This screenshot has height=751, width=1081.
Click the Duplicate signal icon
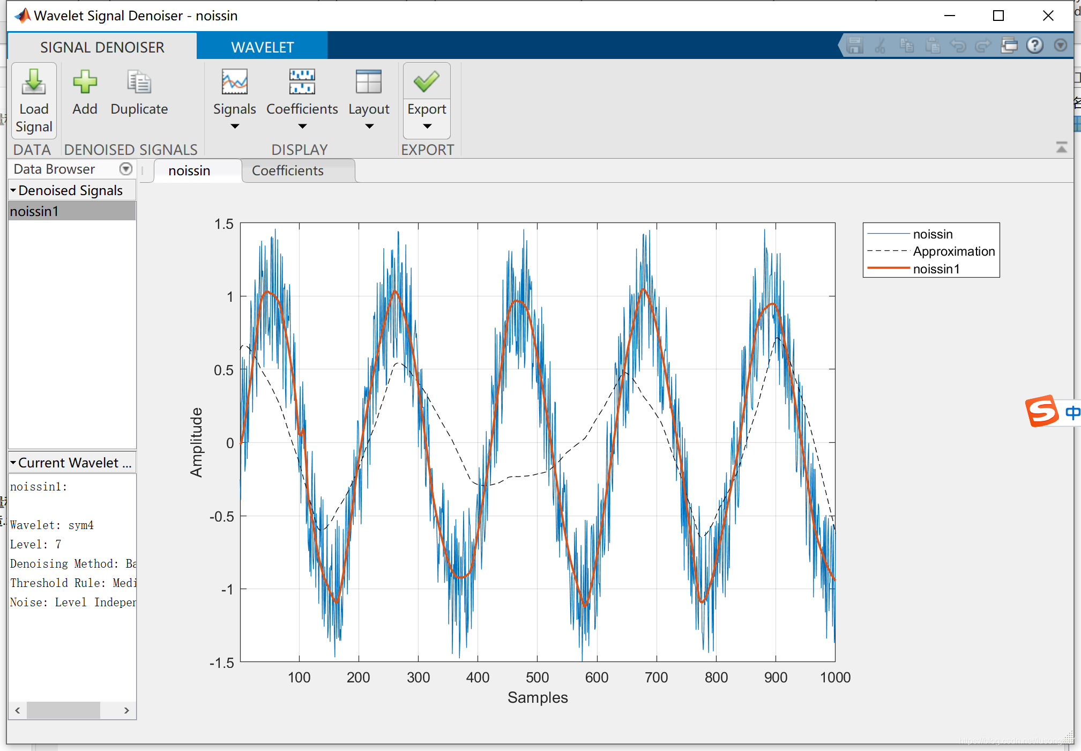click(139, 82)
